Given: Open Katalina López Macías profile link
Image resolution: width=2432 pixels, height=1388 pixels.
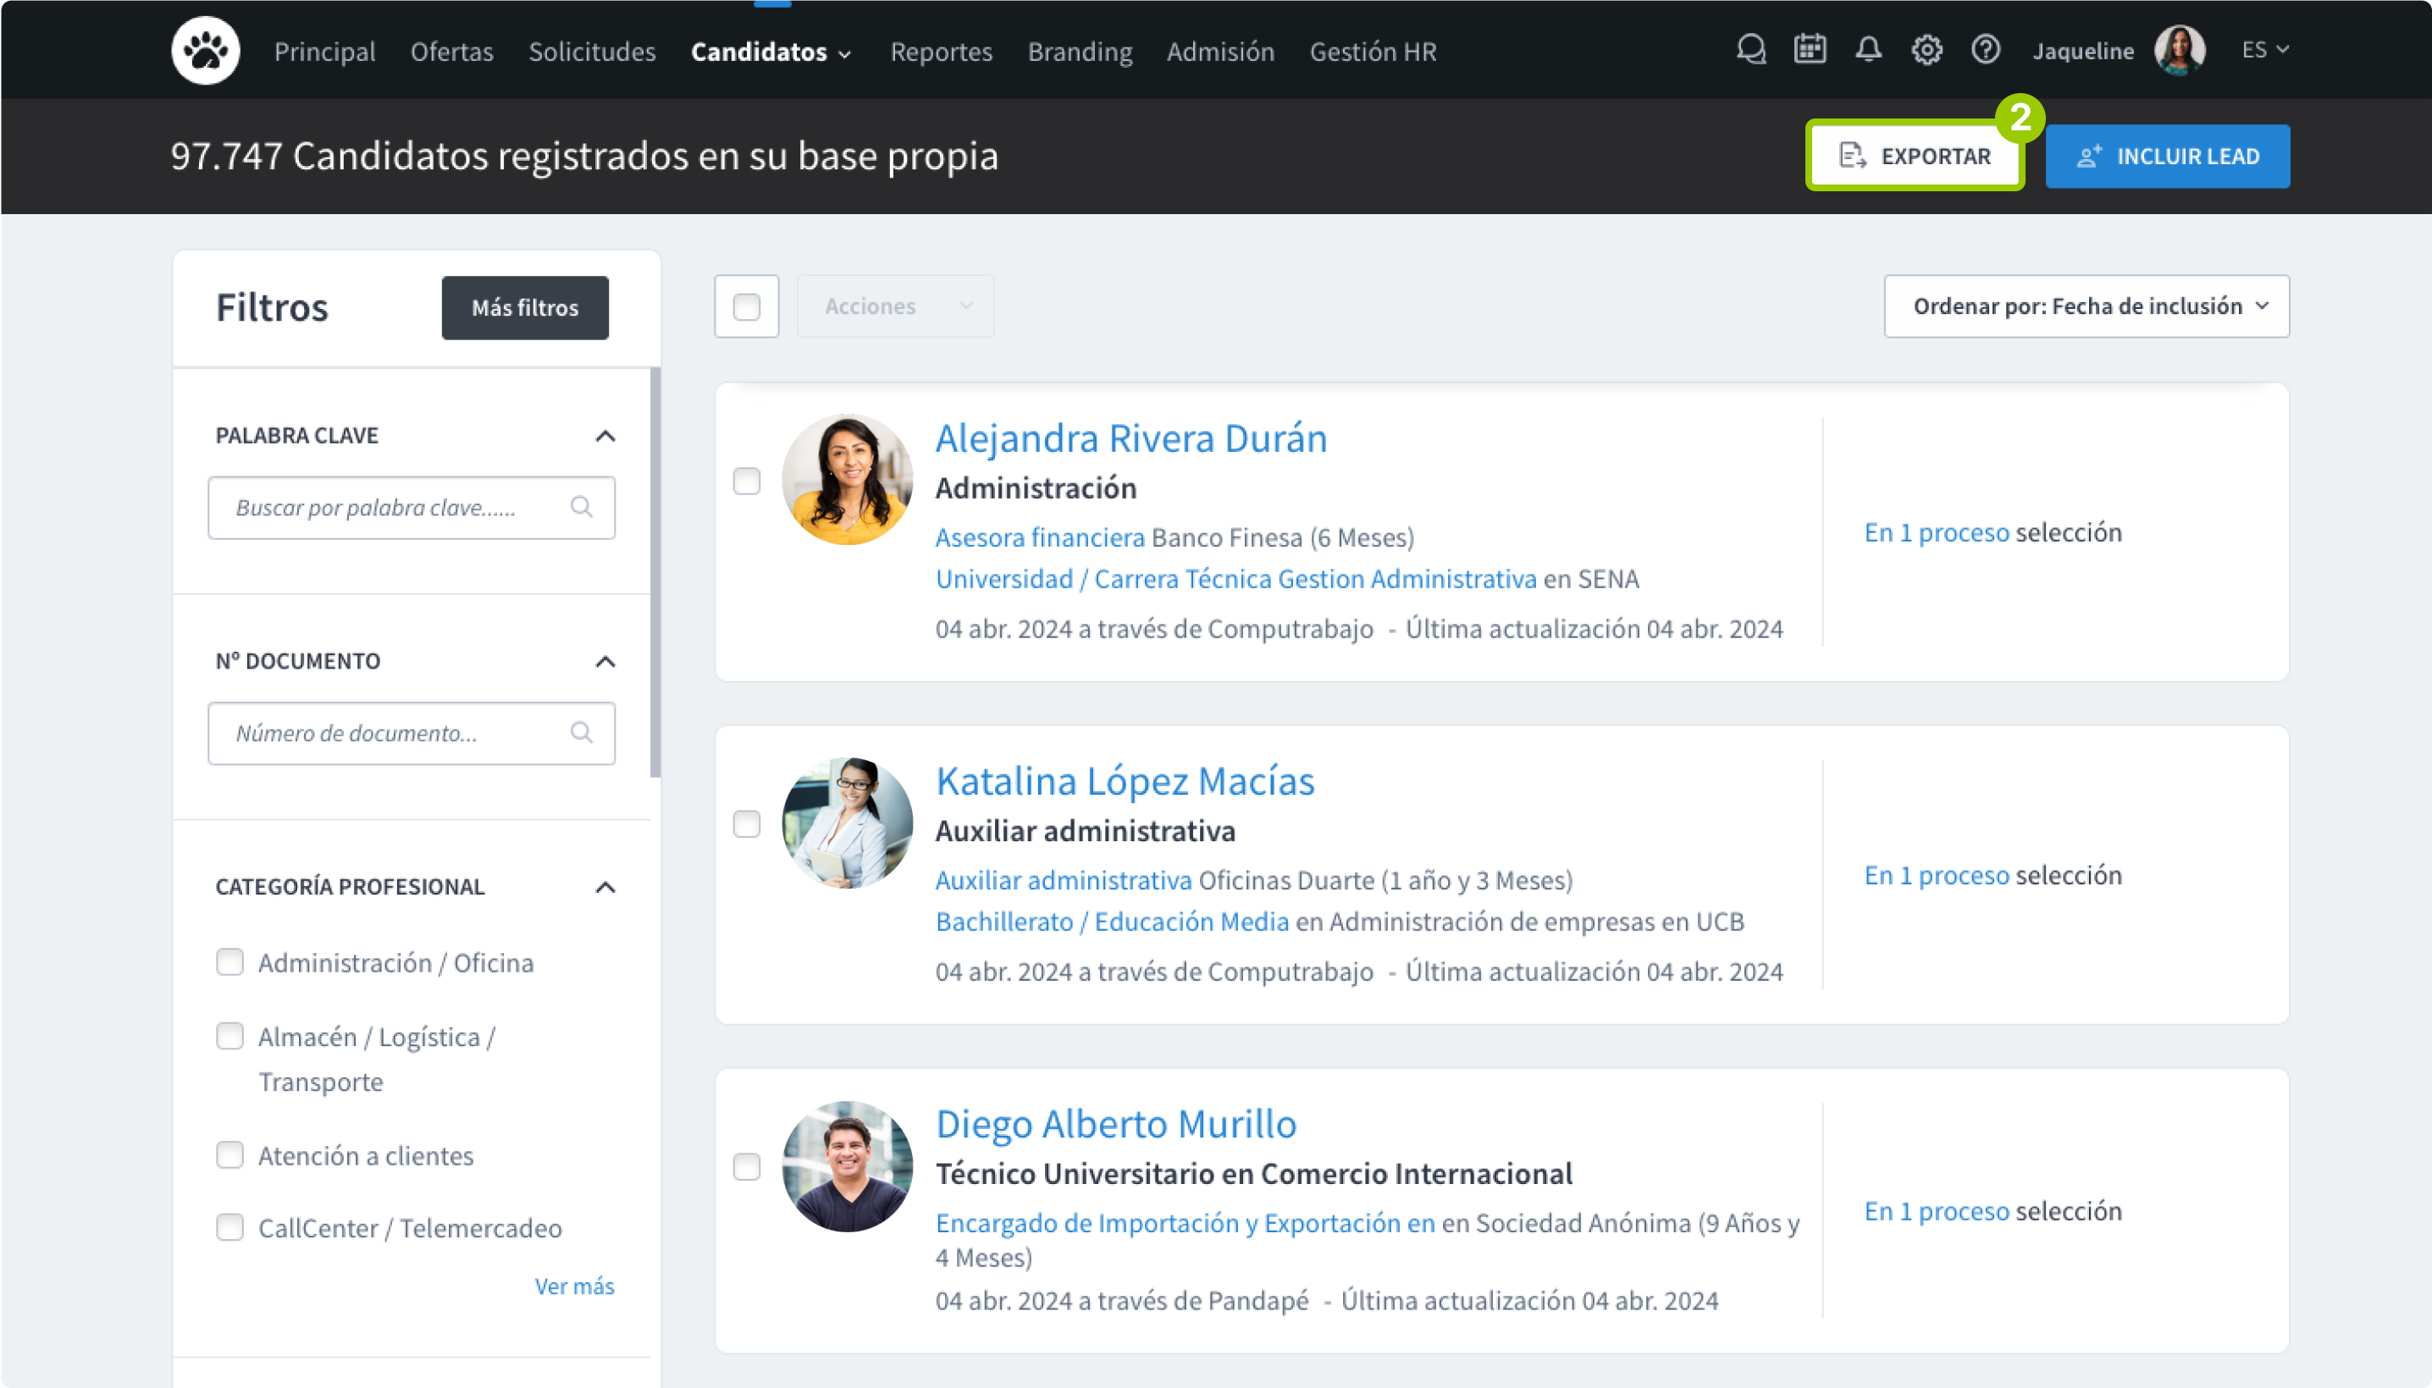Looking at the screenshot, I should [x=1125, y=780].
